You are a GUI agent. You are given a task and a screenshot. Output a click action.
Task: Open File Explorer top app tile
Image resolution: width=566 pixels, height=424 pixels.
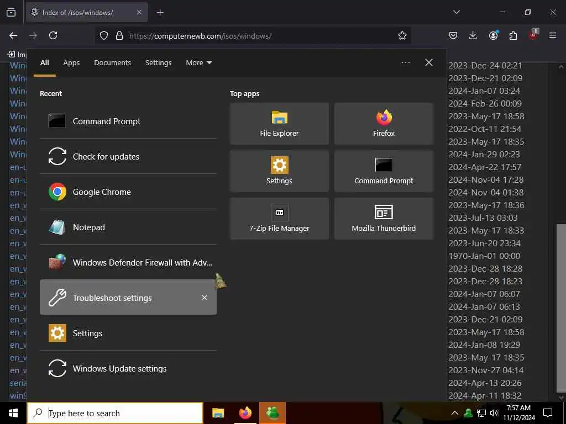pyautogui.click(x=279, y=124)
